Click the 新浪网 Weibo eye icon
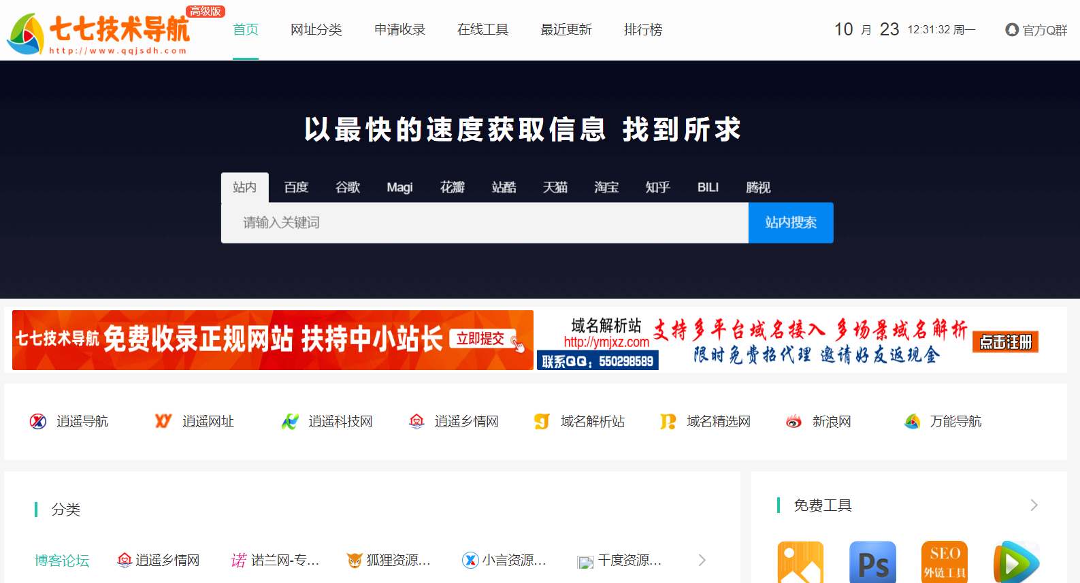This screenshot has width=1080, height=583. (x=793, y=422)
